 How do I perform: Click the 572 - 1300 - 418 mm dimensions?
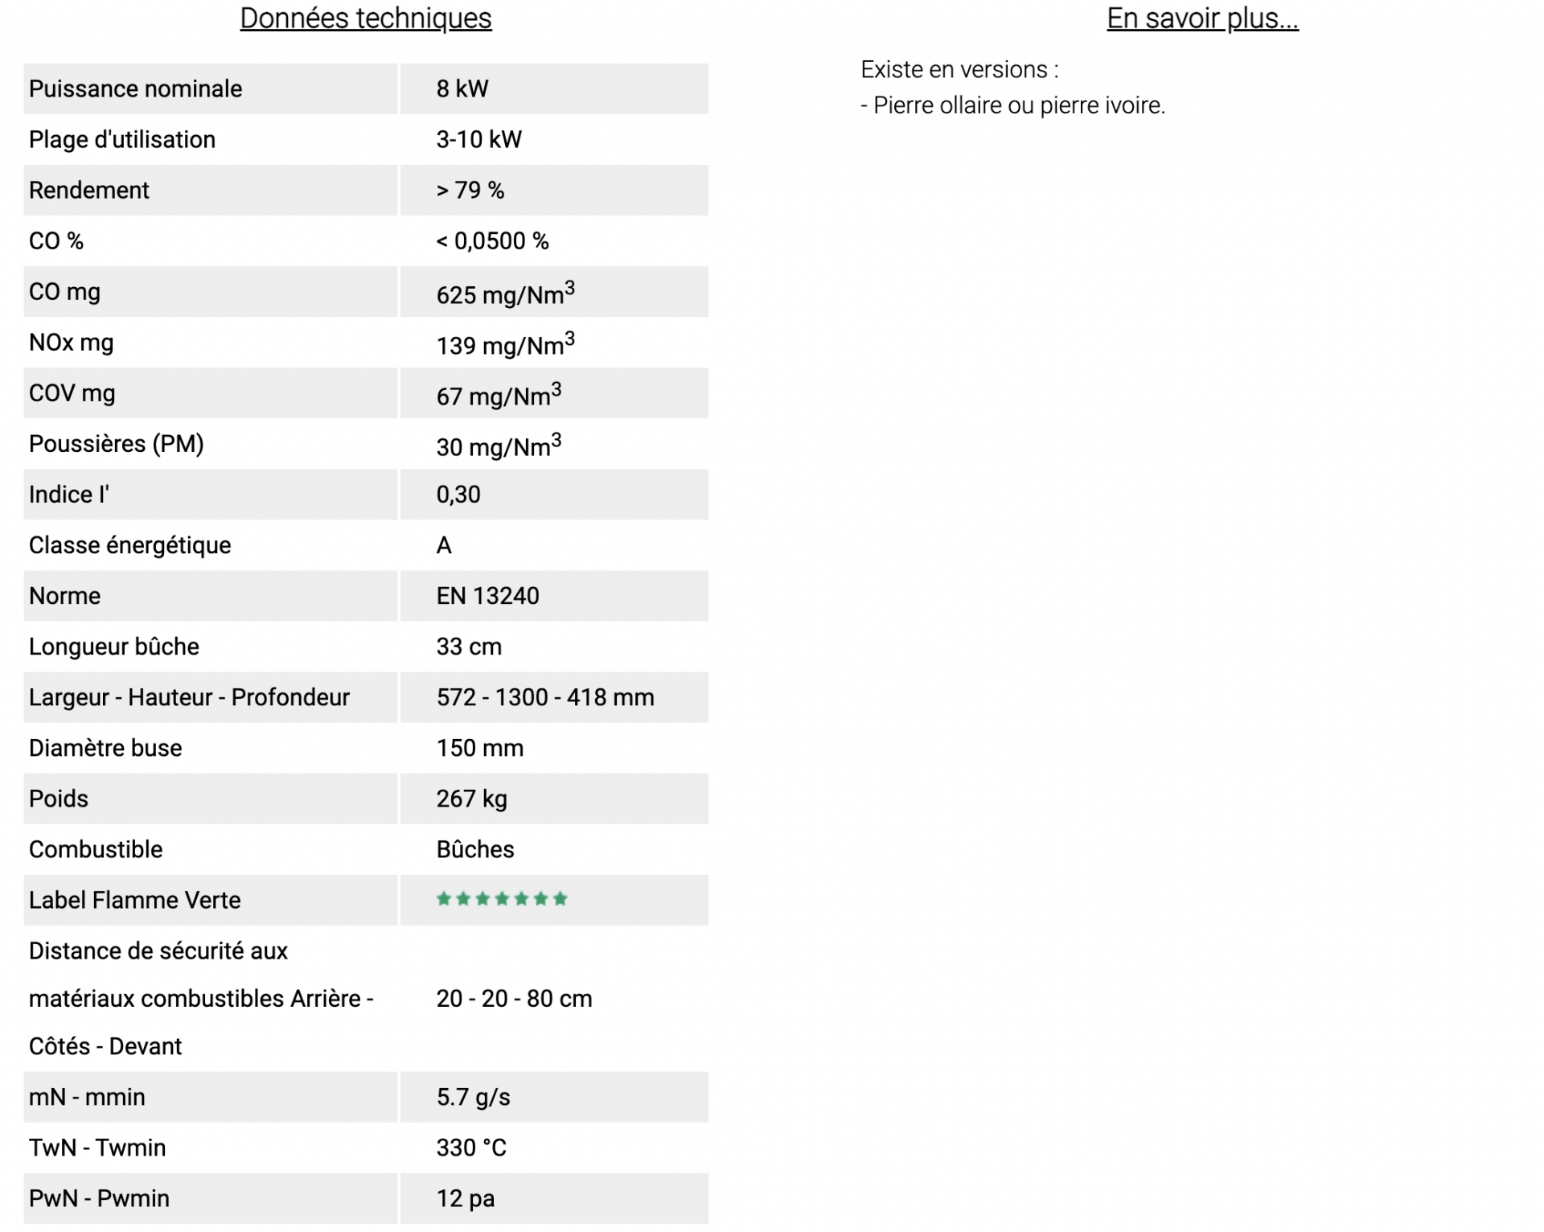(545, 697)
